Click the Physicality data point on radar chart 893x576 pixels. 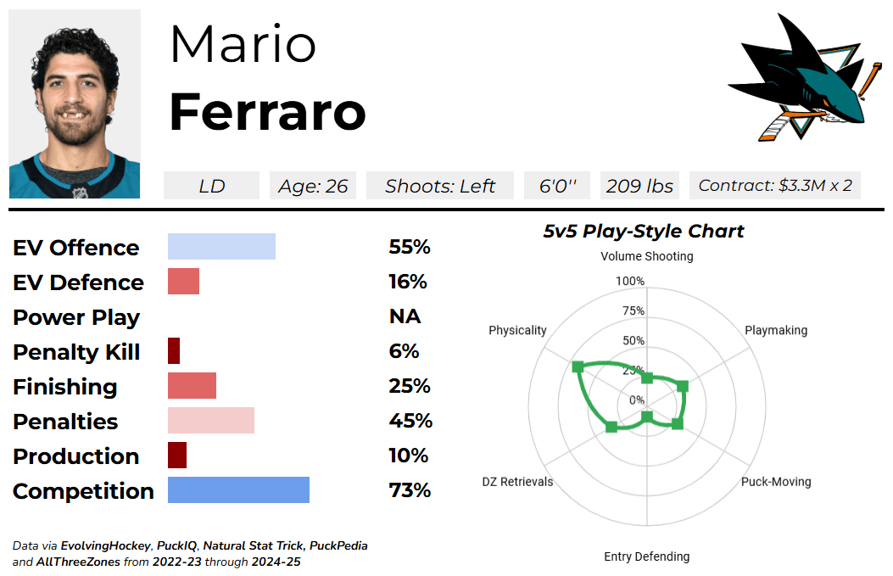(x=578, y=366)
